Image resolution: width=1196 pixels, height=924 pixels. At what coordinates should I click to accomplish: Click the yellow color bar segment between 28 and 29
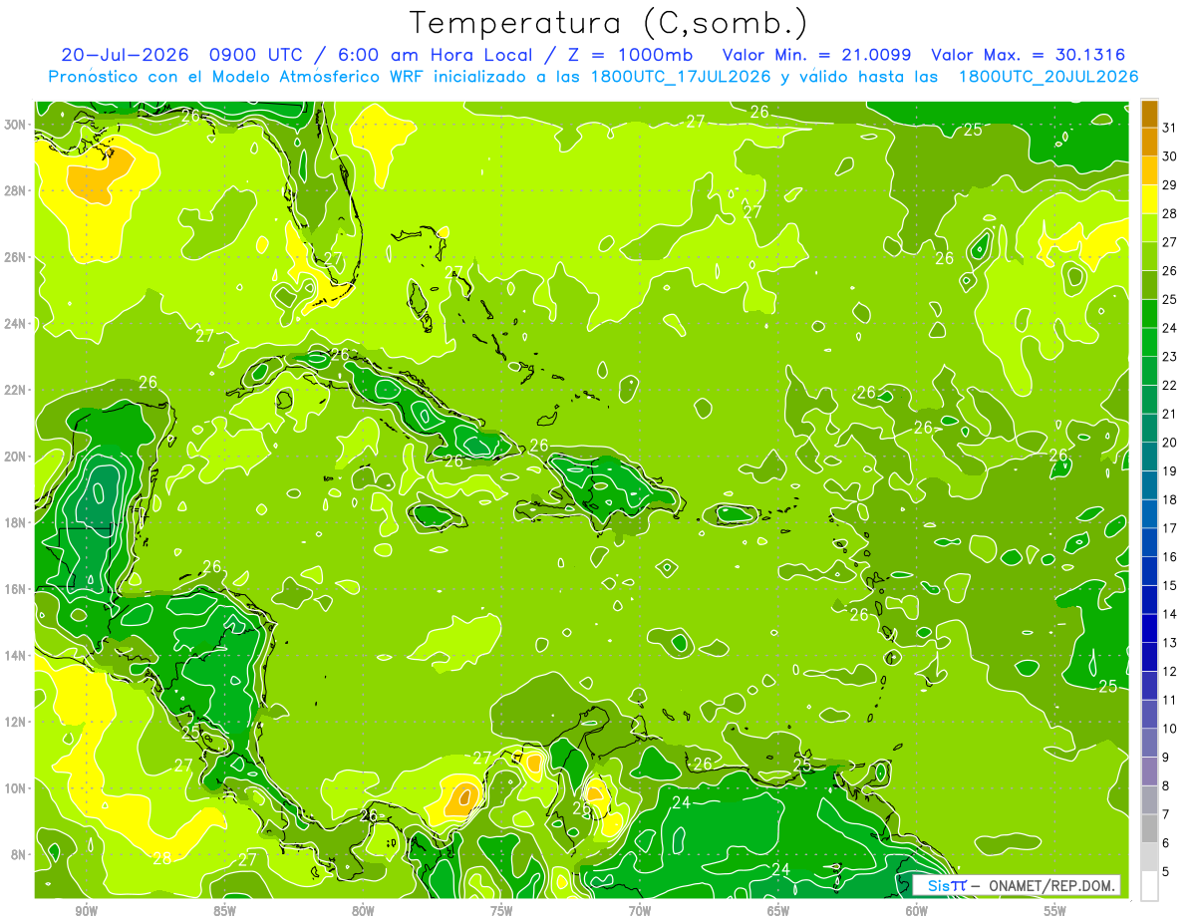(1149, 199)
